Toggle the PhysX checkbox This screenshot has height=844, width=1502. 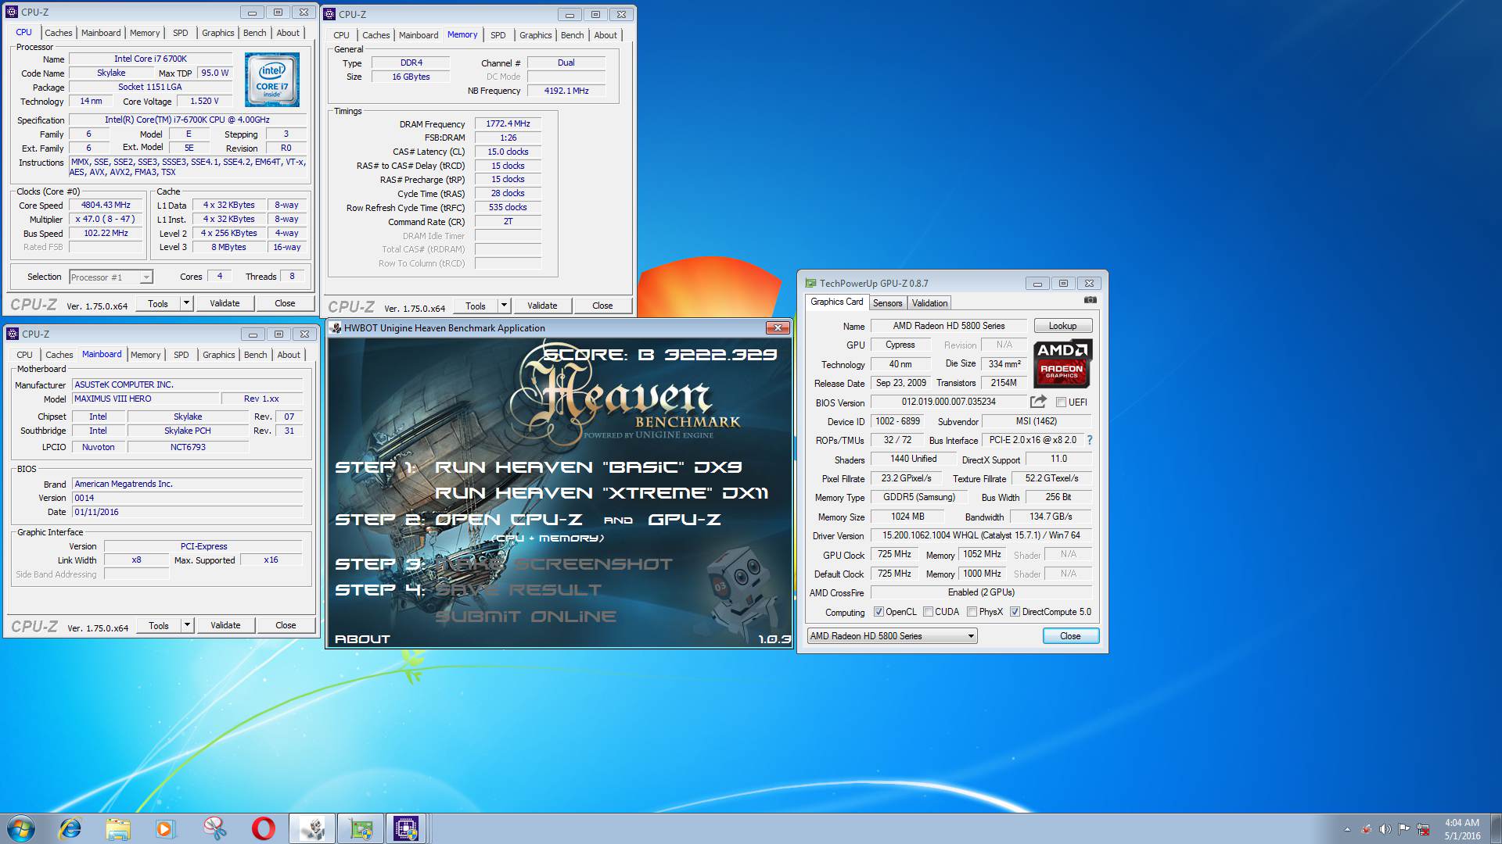pyautogui.click(x=972, y=612)
